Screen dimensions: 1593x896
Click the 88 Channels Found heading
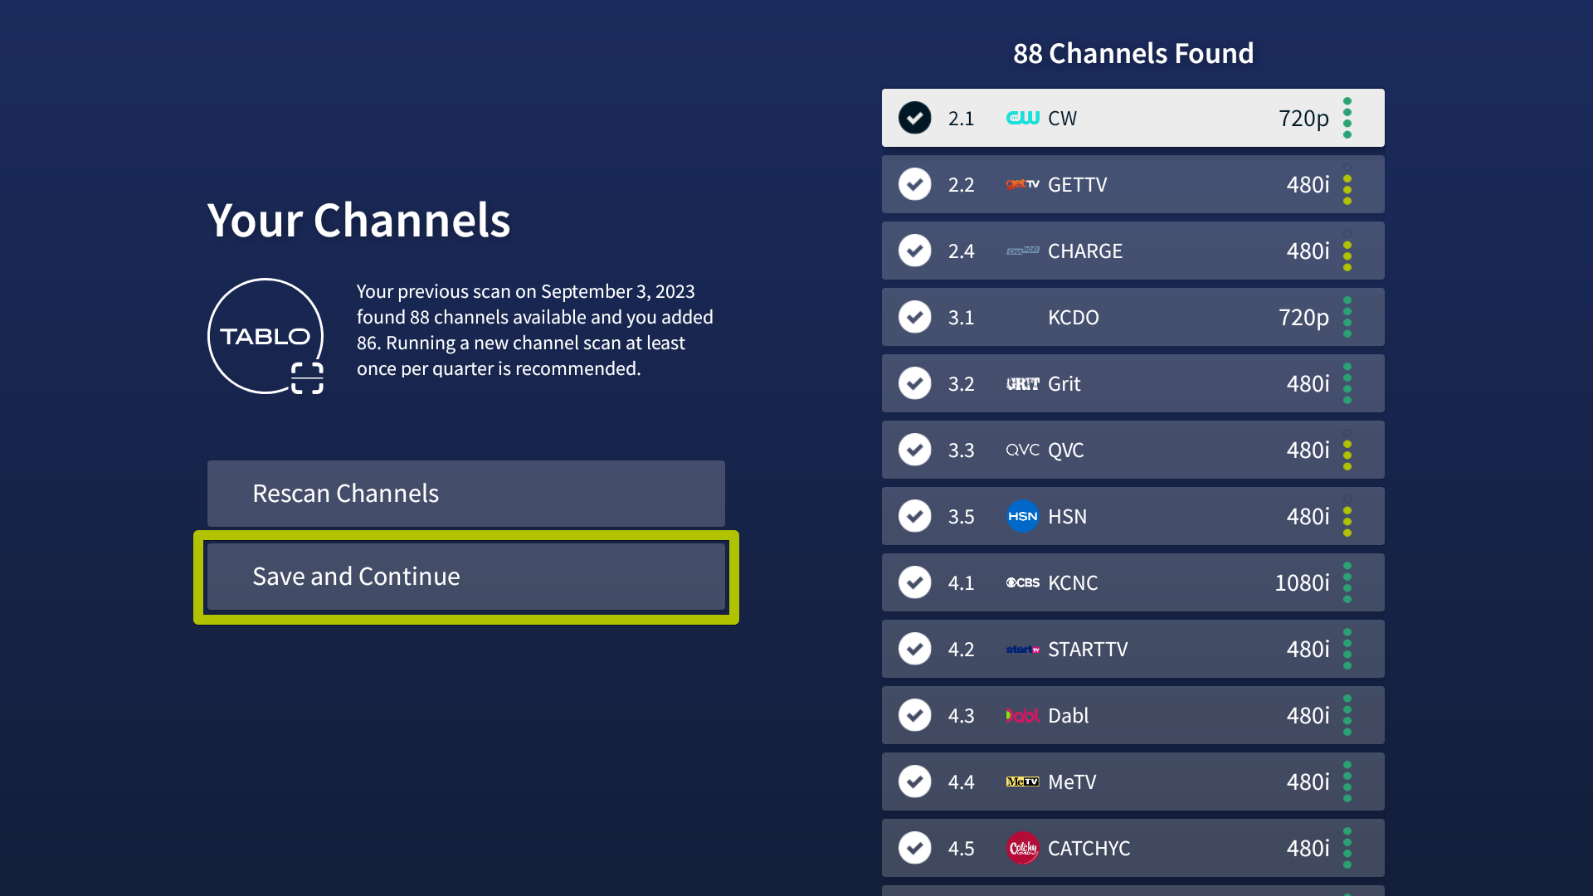(1133, 53)
